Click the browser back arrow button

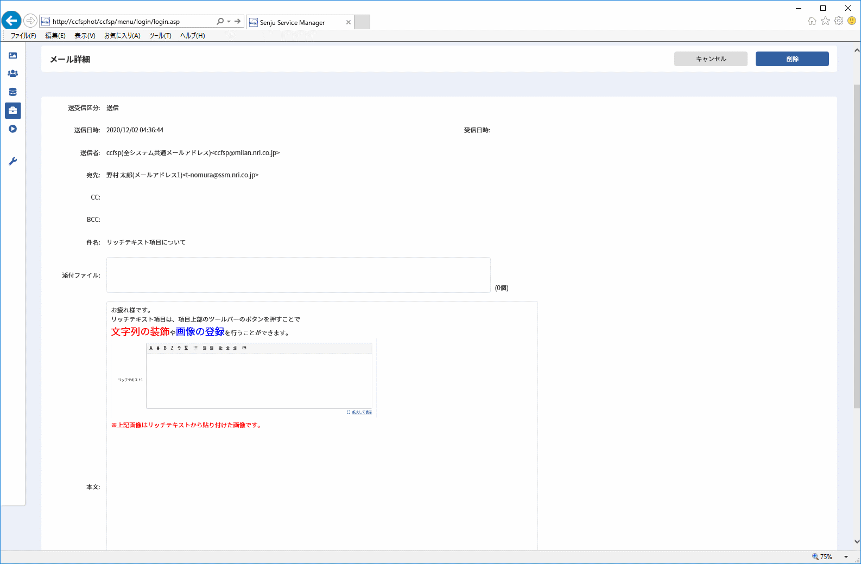coord(11,21)
